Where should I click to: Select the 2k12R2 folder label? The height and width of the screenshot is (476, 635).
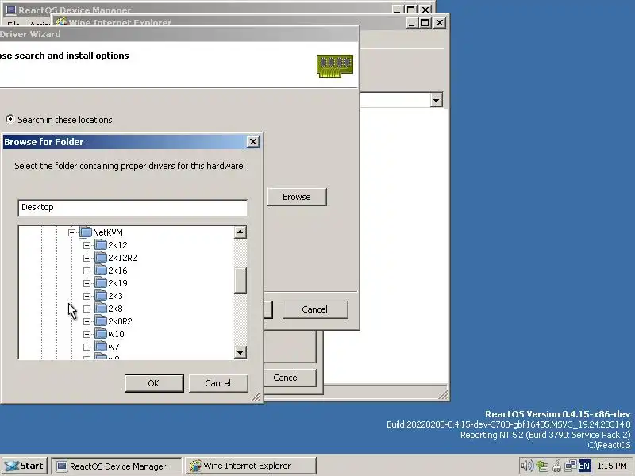click(122, 258)
